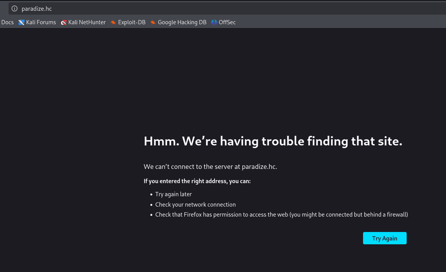Click the 'Hmm. We're having trouble' heading
The image size is (446, 272).
click(273, 141)
